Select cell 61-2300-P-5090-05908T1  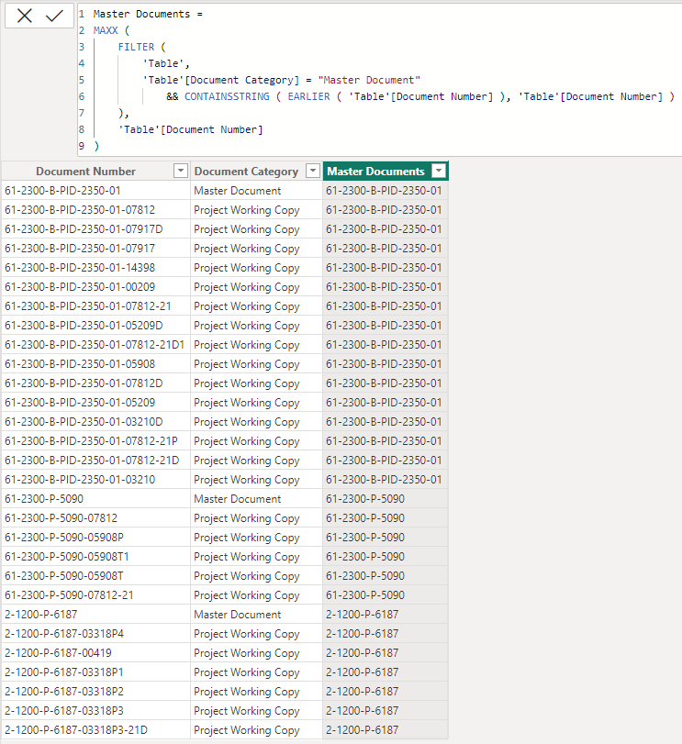[x=95, y=557]
